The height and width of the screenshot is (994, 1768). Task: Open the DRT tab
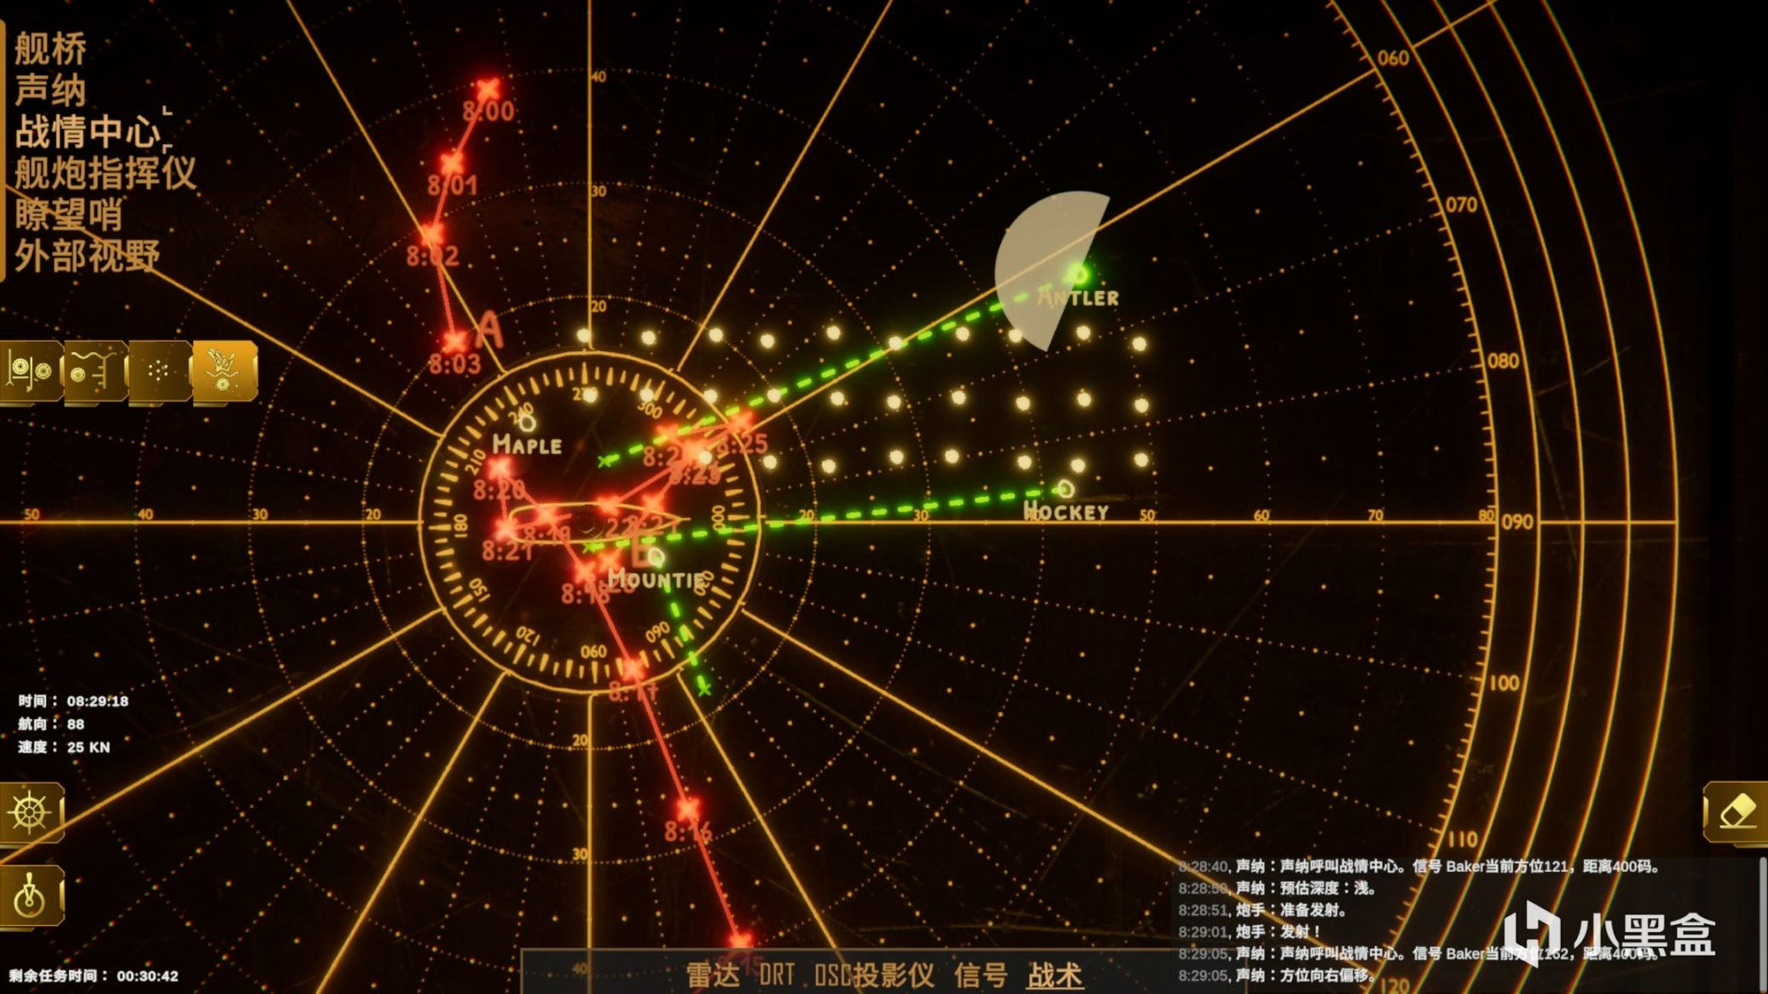[777, 974]
